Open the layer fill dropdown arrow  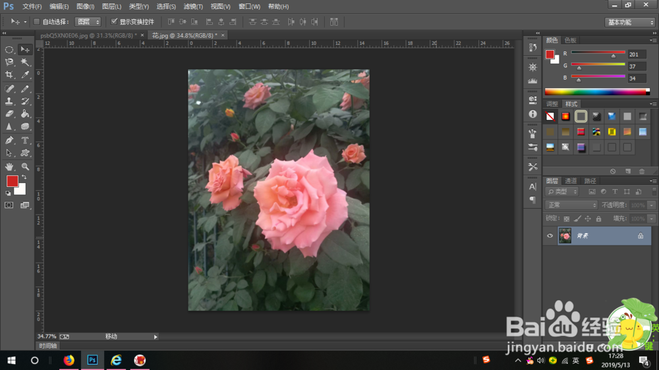(652, 219)
